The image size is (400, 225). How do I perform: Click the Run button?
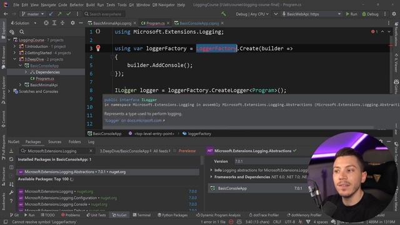pos(351,14)
